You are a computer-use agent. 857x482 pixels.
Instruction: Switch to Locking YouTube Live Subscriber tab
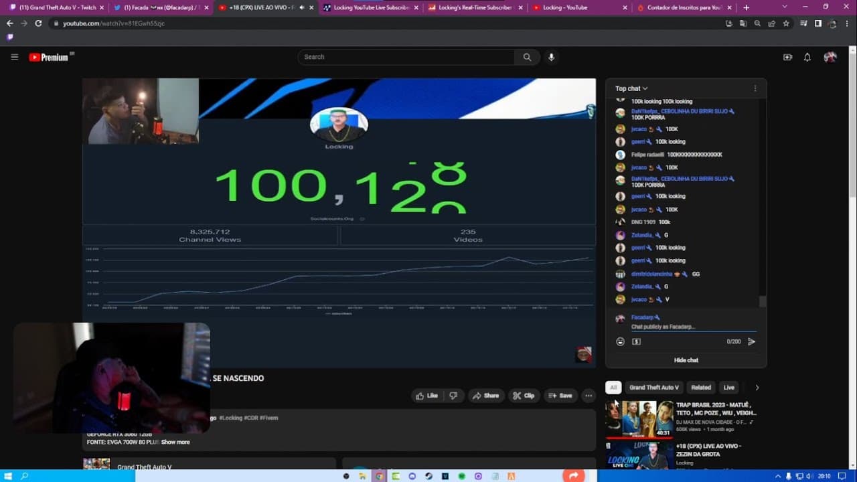[x=370, y=7]
